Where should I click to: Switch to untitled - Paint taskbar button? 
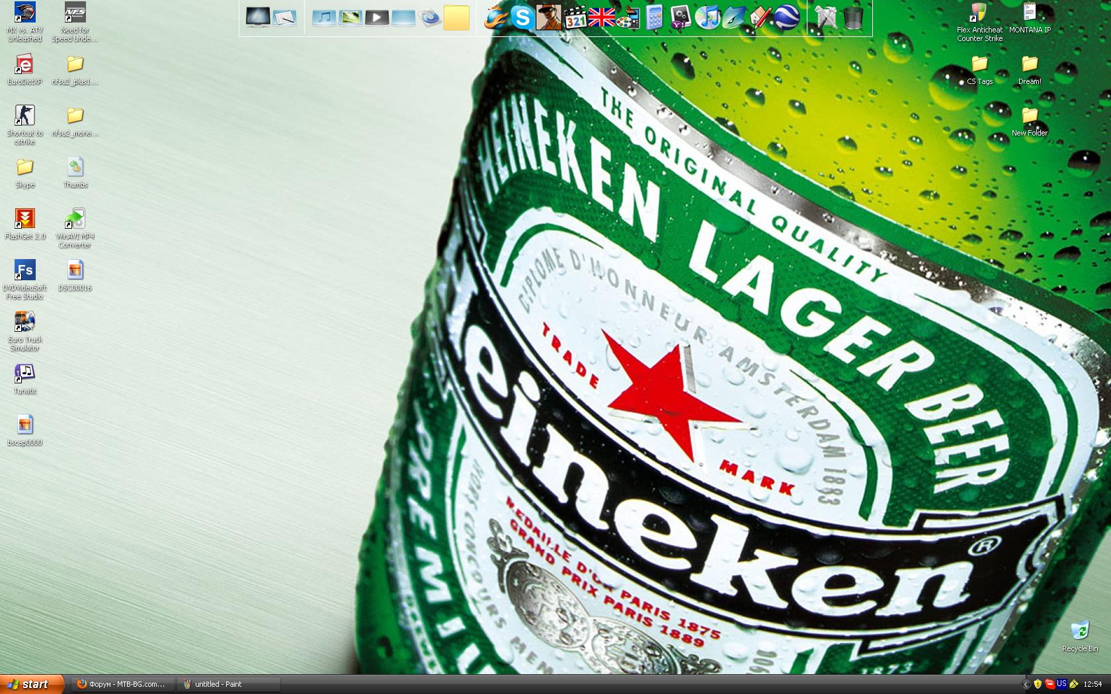(x=228, y=684)
